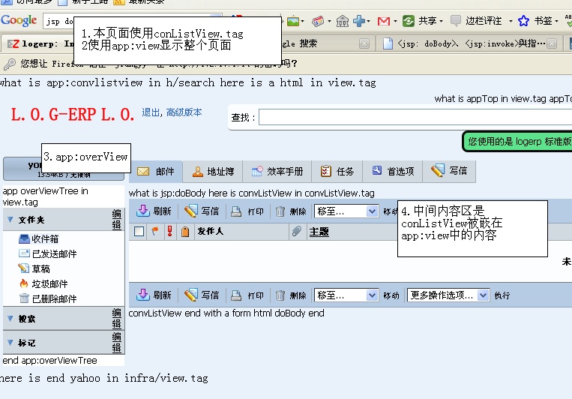Collapse the 文件夹 folders section
Viewport: 572px width, 399px height.
pos(10,220)
